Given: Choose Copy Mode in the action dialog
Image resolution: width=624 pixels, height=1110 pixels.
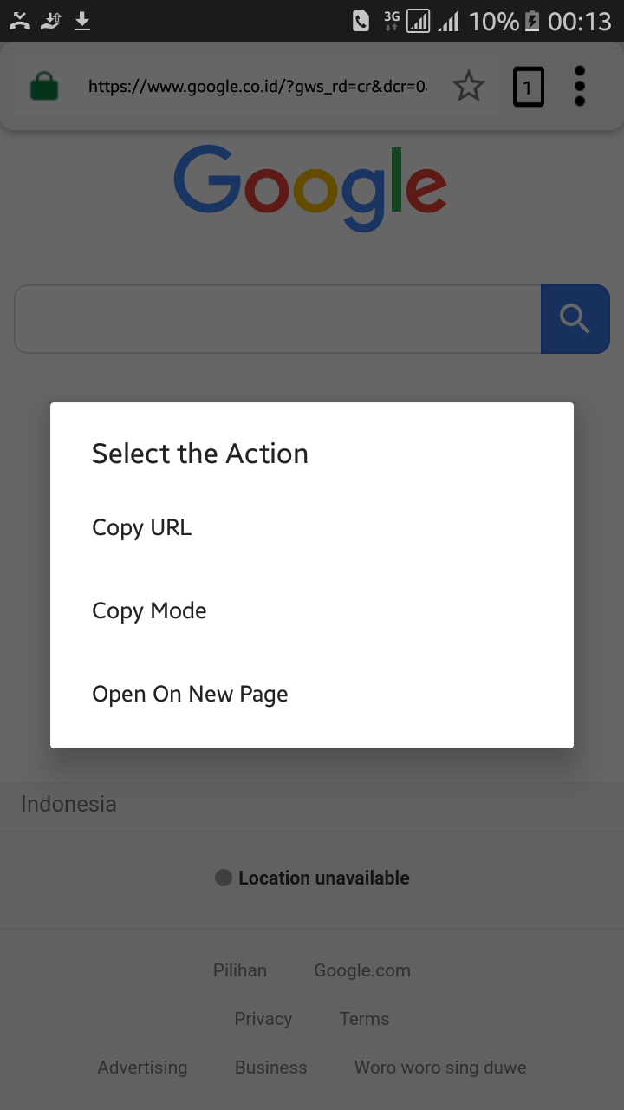Looking at the screenshot, I should 149,610.
